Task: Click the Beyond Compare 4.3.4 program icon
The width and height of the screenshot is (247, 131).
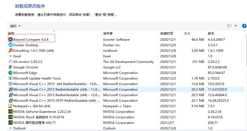Action: click(11, 39)
